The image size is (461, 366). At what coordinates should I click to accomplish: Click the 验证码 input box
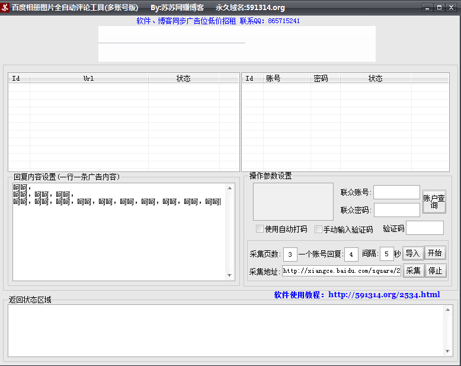click(x=424, y=228)
